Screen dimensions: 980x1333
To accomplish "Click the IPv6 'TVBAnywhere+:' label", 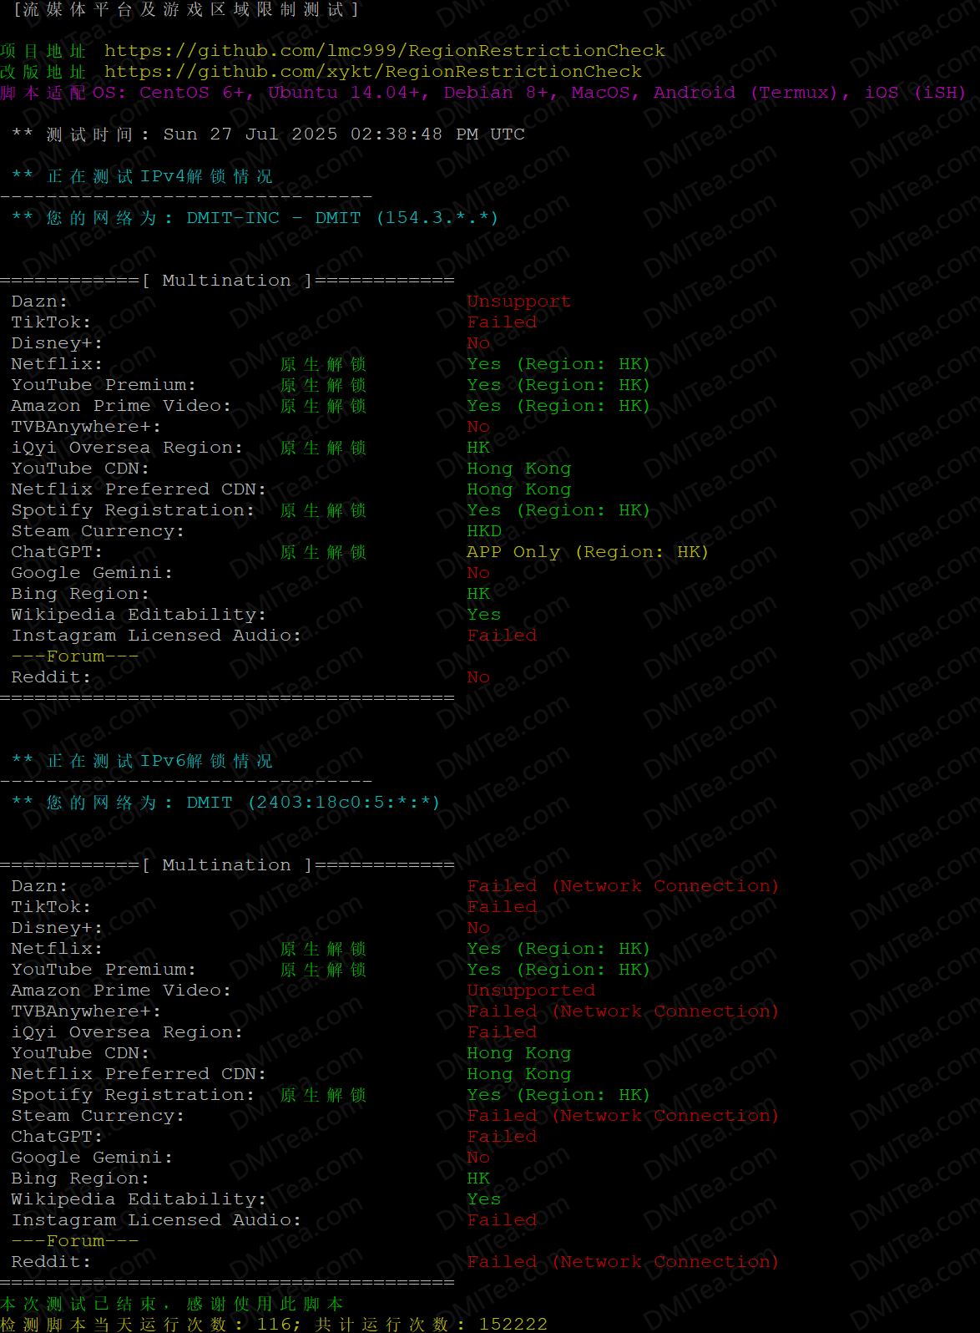I will tap(86, 1011).
